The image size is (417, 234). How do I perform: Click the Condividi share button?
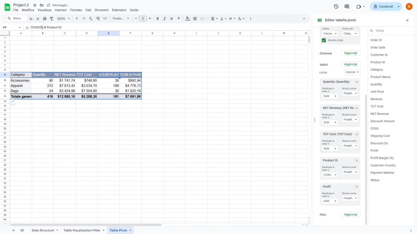[x=383, y=6]
